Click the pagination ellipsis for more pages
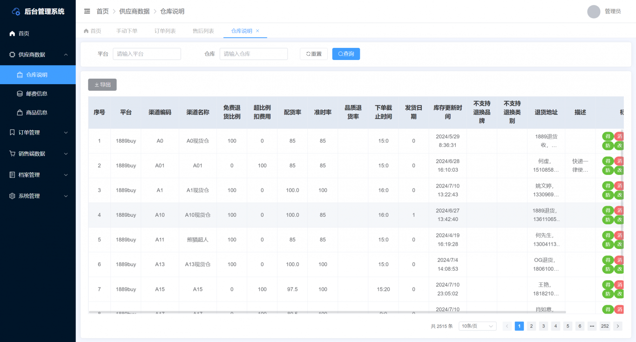The height and width of the screenshot is (342, 636). point(592,326)
